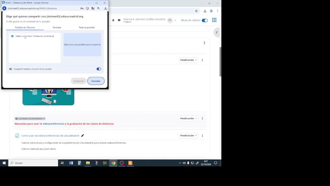Click the teacher name Patricia A. Sanchez Cutillas González
The width and height of the screenshot is (330, 186).
click(x=144, y=19)
